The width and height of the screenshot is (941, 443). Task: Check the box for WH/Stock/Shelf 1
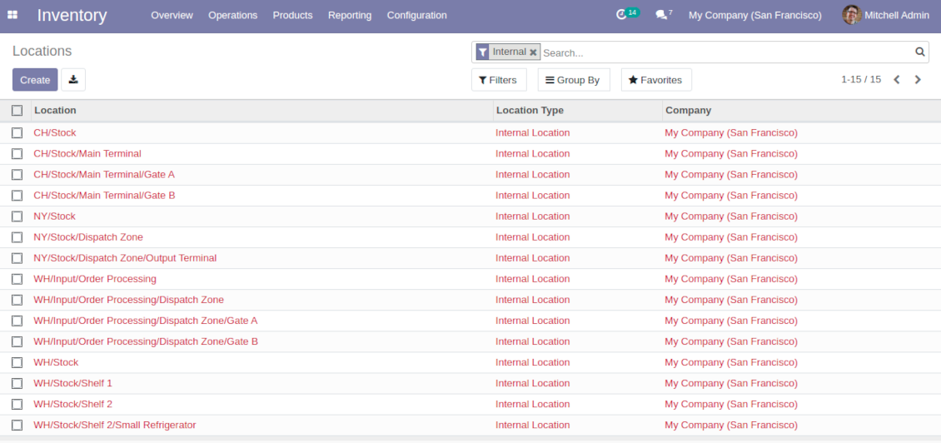pos(17,383)
